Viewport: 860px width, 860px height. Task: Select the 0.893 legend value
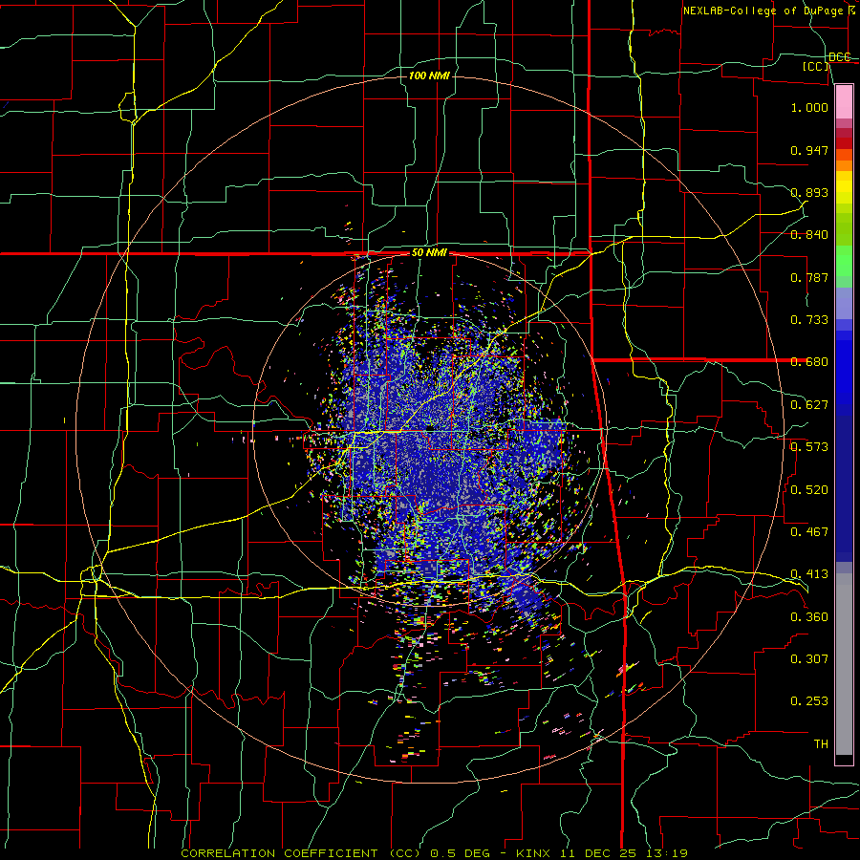[809, 192]
